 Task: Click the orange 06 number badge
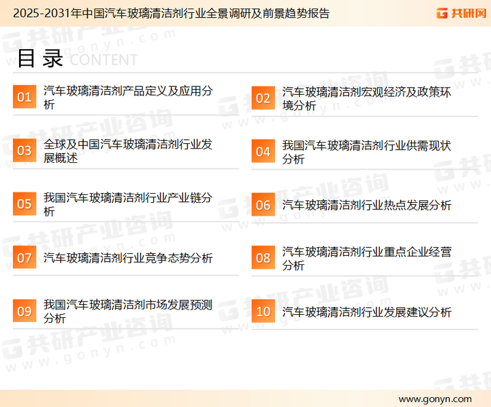pos(263,205)
